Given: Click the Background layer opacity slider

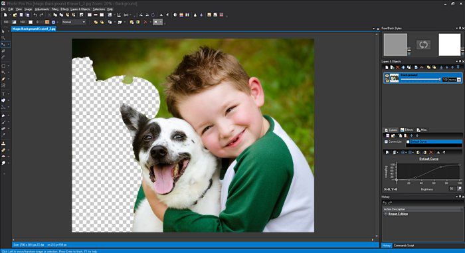Looking at the screenshot, I should (420, 79).
